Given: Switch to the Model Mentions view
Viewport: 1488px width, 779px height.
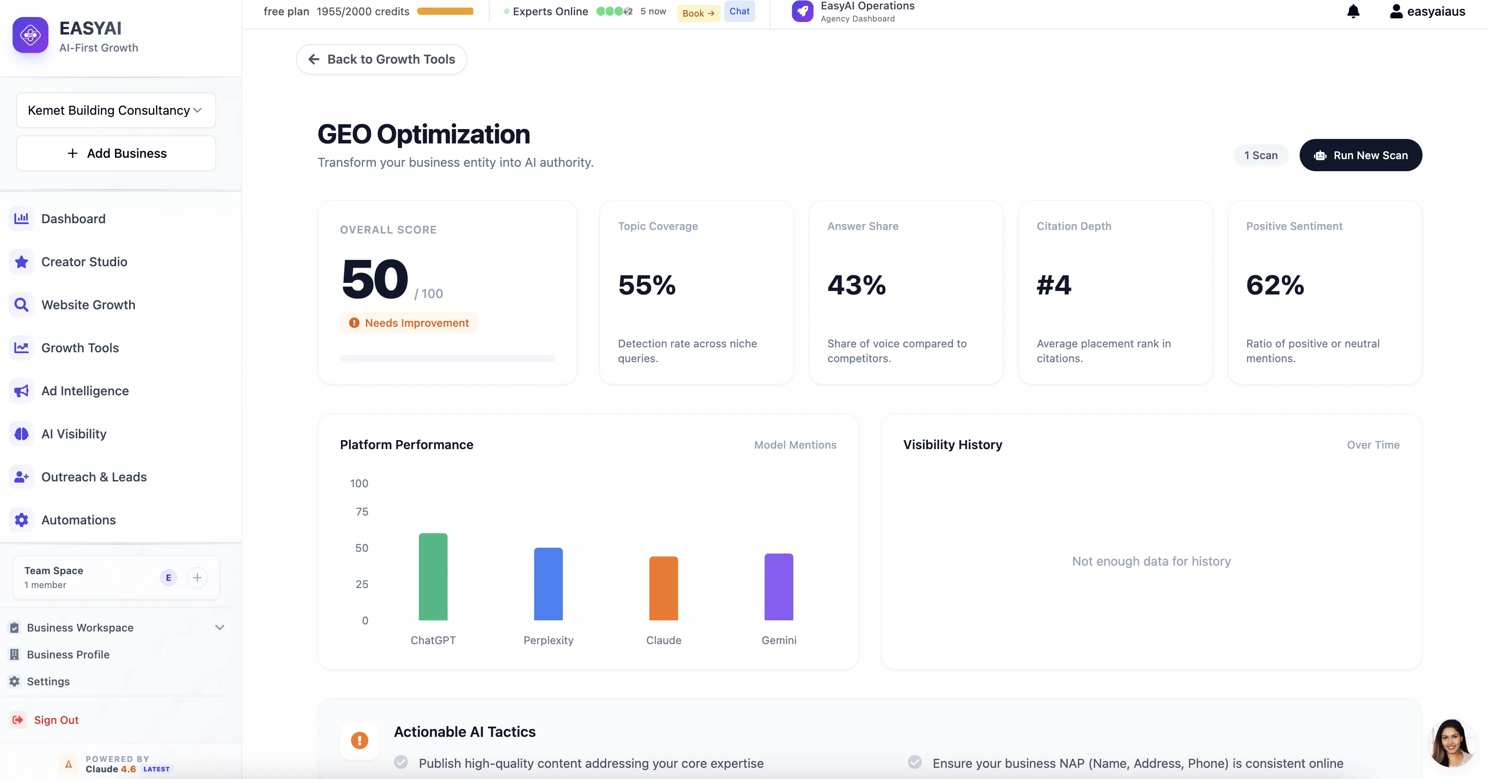Looking at the screenshot, I should coord(795,445).
